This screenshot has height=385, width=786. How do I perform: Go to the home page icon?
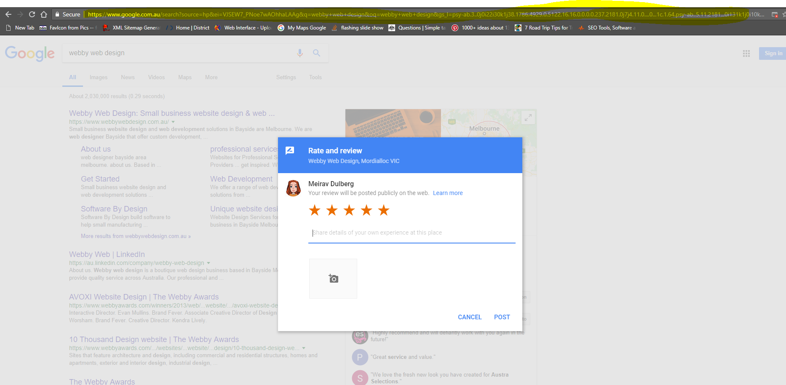pos(44,14)
